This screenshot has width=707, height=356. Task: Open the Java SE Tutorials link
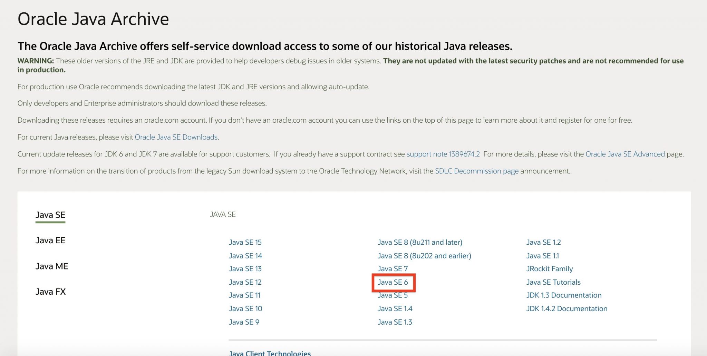tap(553, 282)
